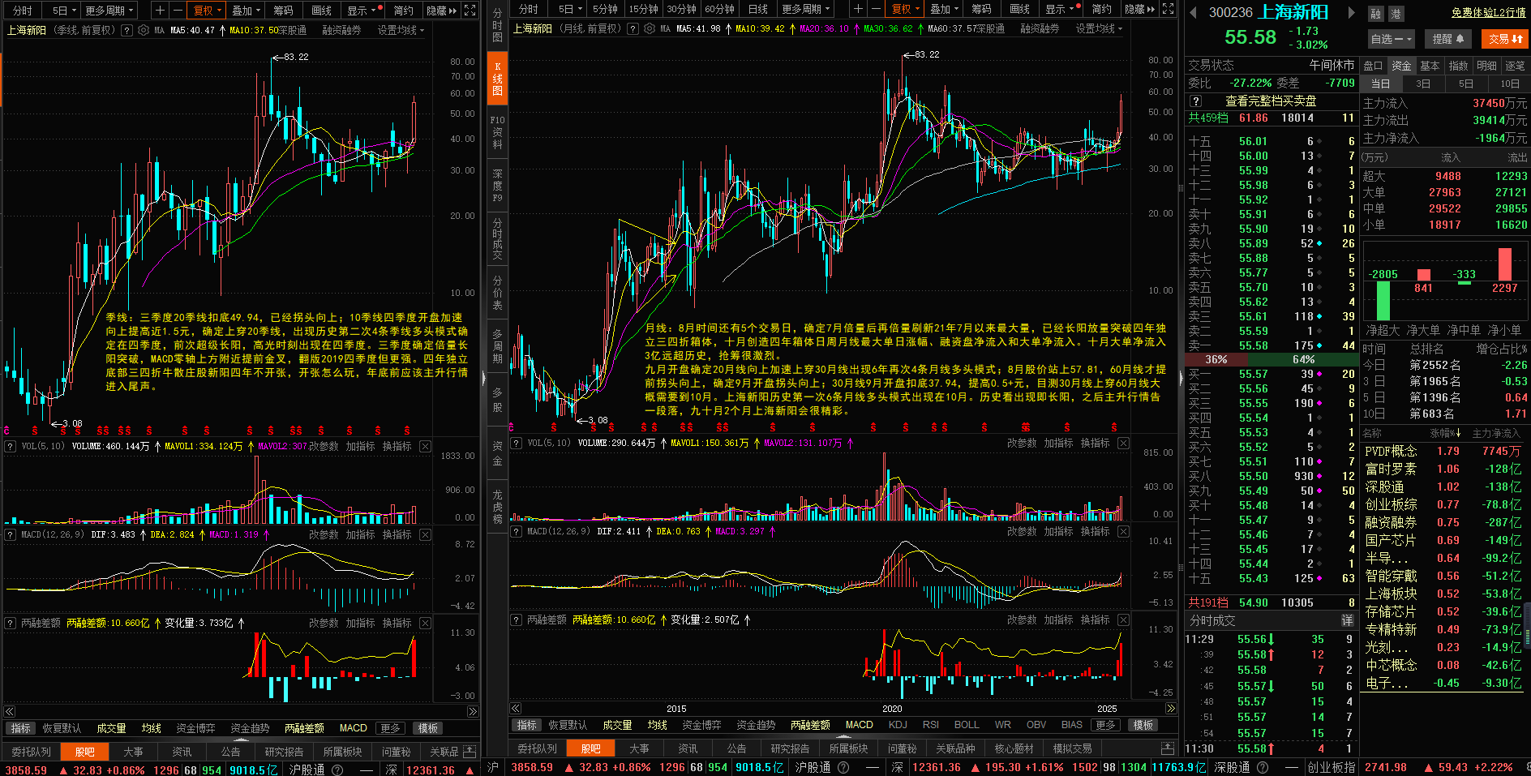Click 提醒 alert button
Screen dimensions: 1531x776
pyautogui.click(x=1448, y=39)
